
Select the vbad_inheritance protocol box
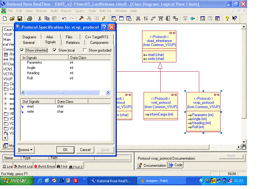tap(159, 47)
